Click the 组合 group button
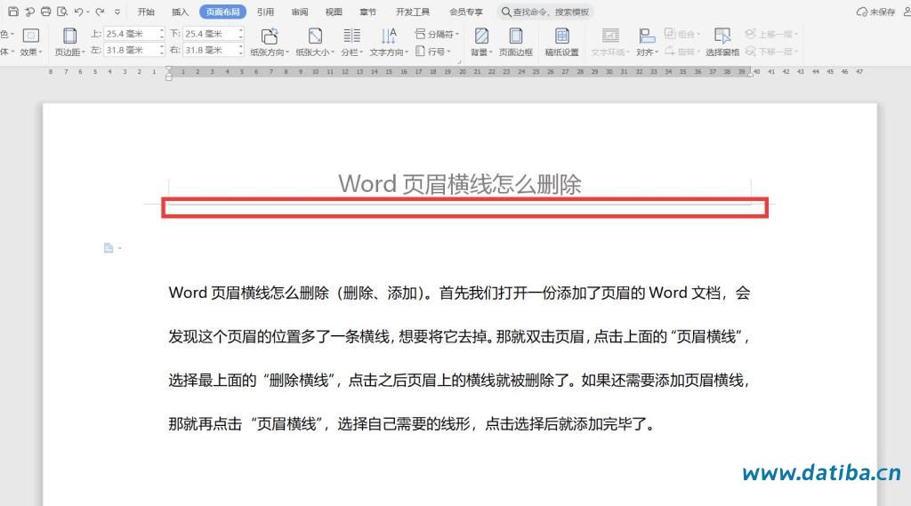 (x=682, y=35)
